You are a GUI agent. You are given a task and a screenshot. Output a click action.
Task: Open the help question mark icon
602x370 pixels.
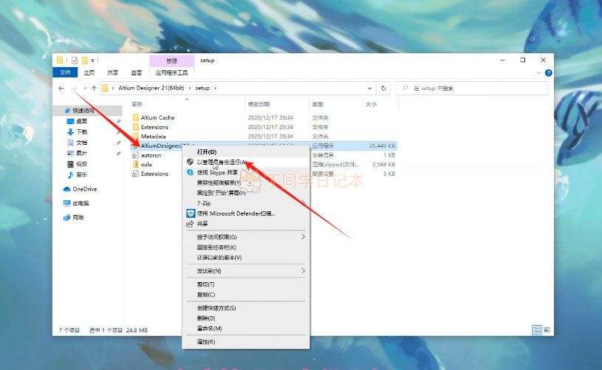[548, 72]
